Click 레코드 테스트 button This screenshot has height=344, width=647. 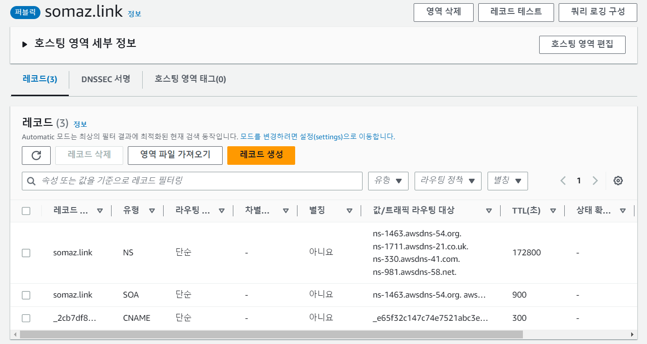(x=516, y=12)
